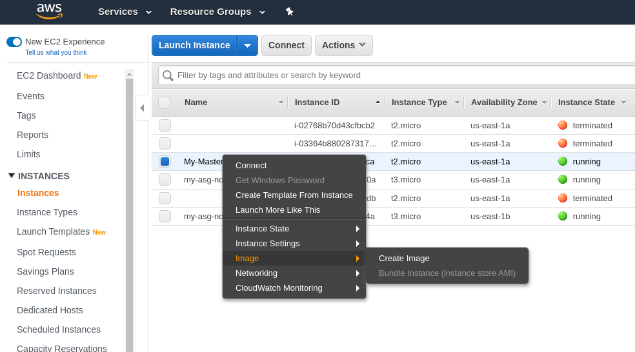The height and width of the screenshot is (352, 635).
Task: Select checkbox for terminated instance ending db
Action: pos(165,199)
